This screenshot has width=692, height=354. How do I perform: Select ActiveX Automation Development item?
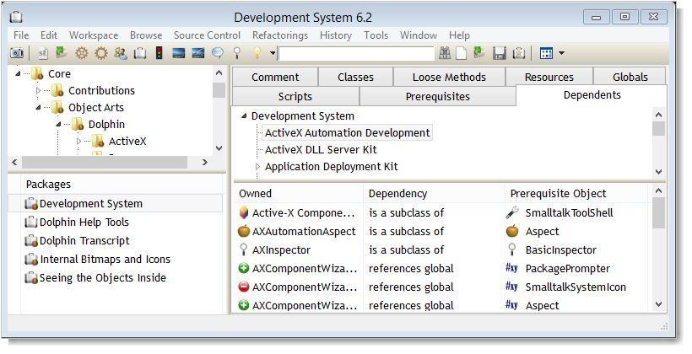[348, 132]
